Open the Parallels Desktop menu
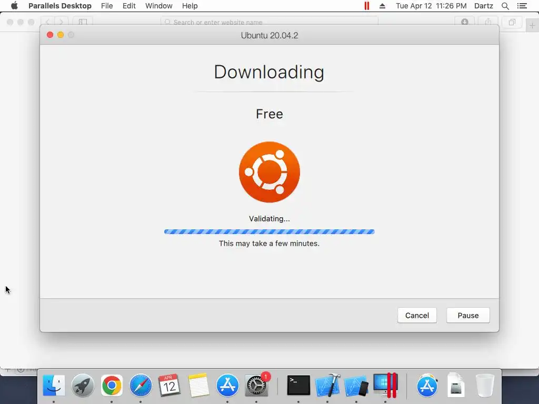539x404 pixels. click(60, 6)
